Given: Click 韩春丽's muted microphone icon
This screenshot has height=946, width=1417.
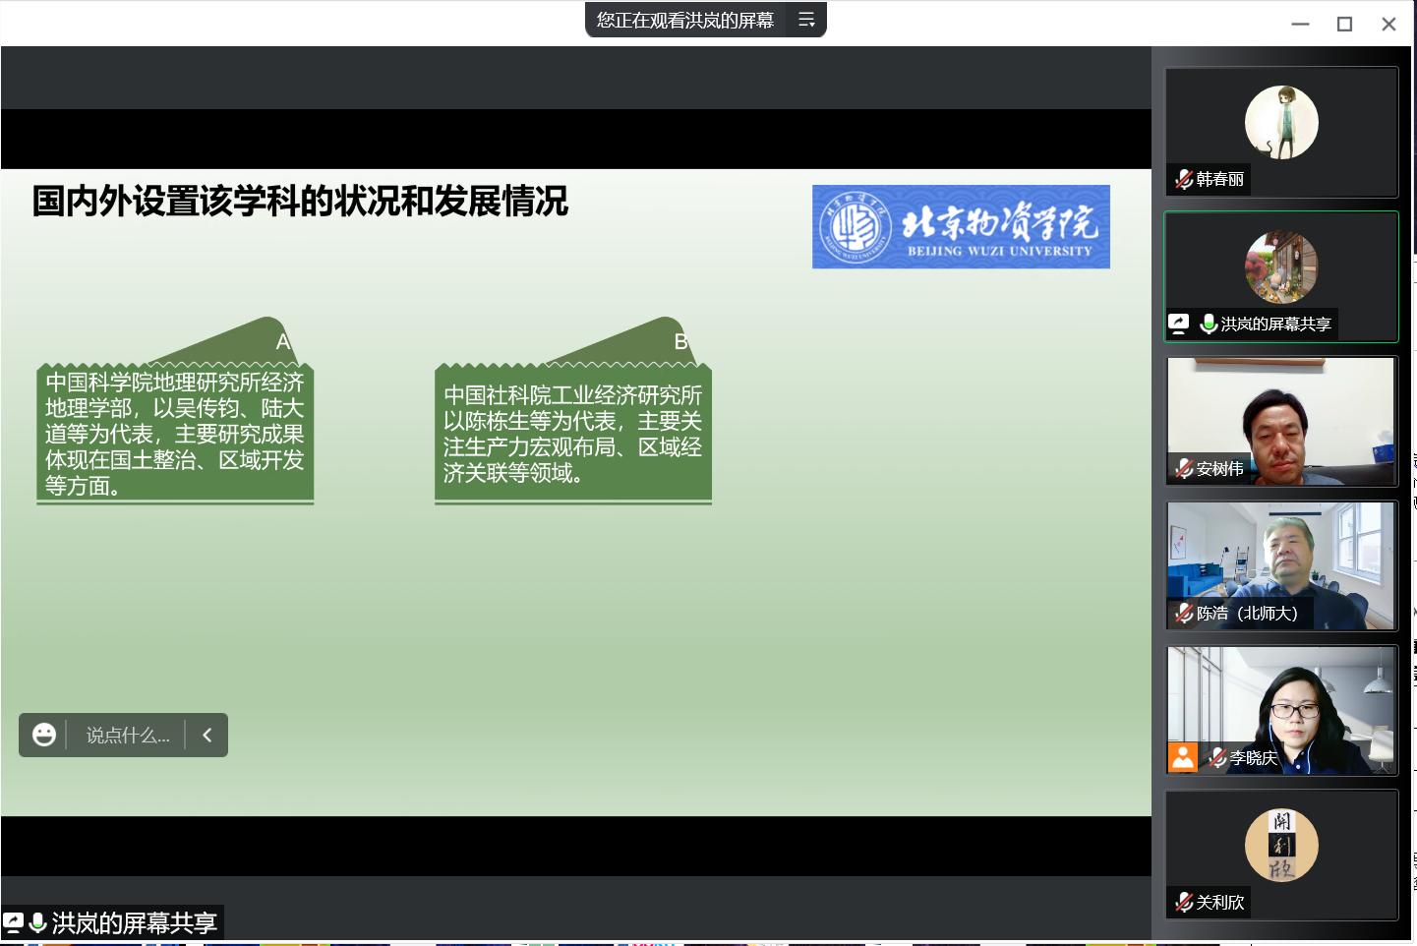Looking at the screenshot, I should click(x=1184, y=180).
